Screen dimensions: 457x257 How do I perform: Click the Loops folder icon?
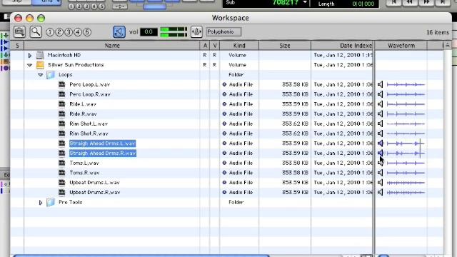51,75
